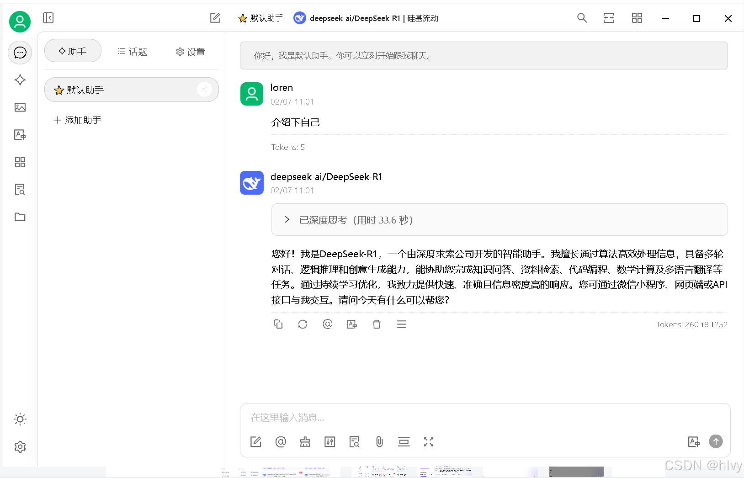
Task: Attach a file with the paperclip
Action: (x=379, y=441)
